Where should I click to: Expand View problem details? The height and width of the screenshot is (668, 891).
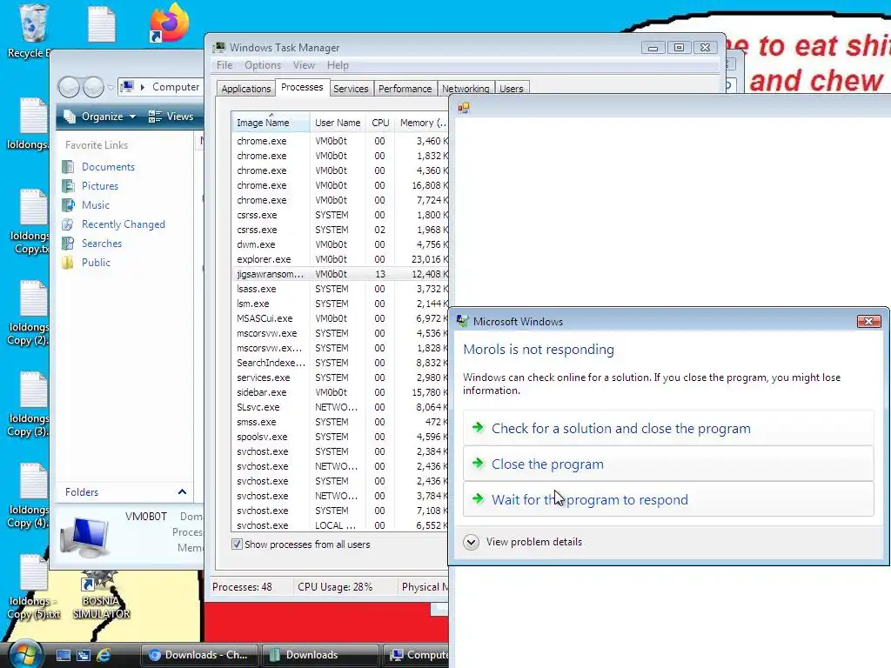tap(471, 542)
